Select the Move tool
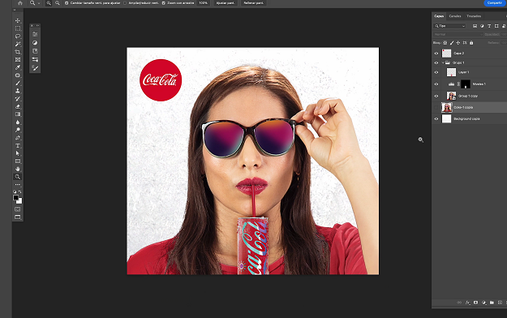The height and width of the screenshot is (318, 507). point(18,21)
